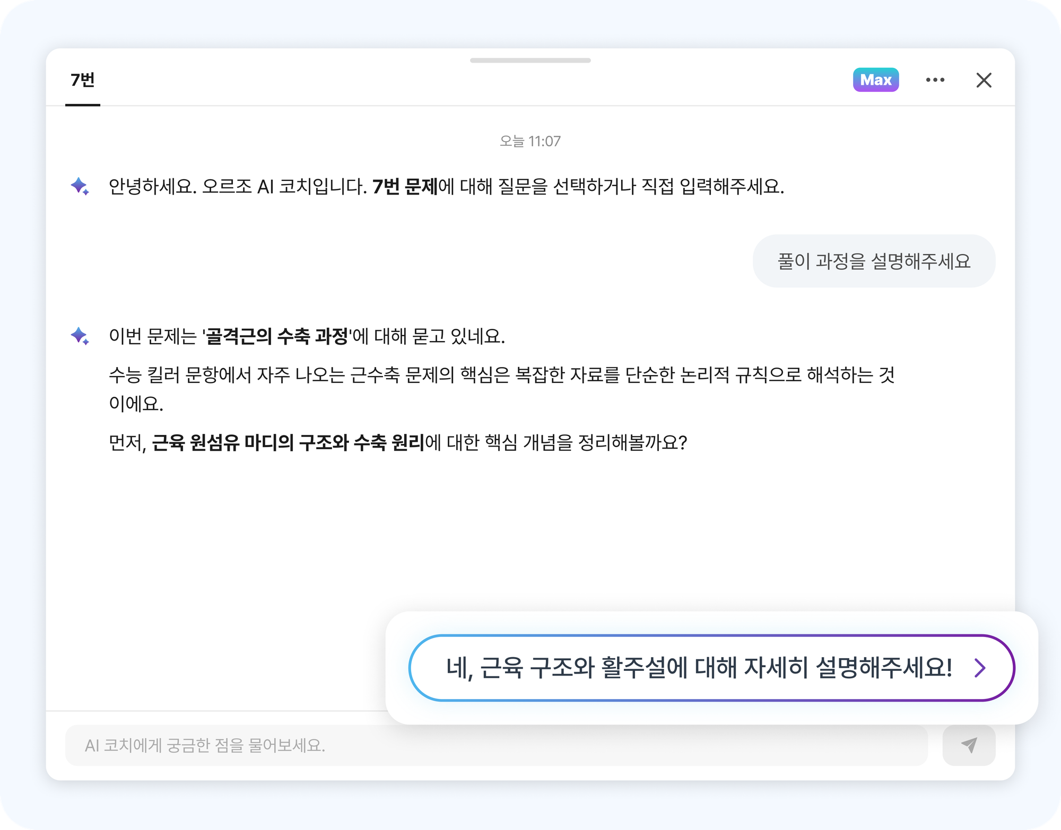Image resolution: width=1061 pixels, height=830 pixels.
Task: Click bold phrase 골격근의 수축 과정
Action: tap(276, 336)
